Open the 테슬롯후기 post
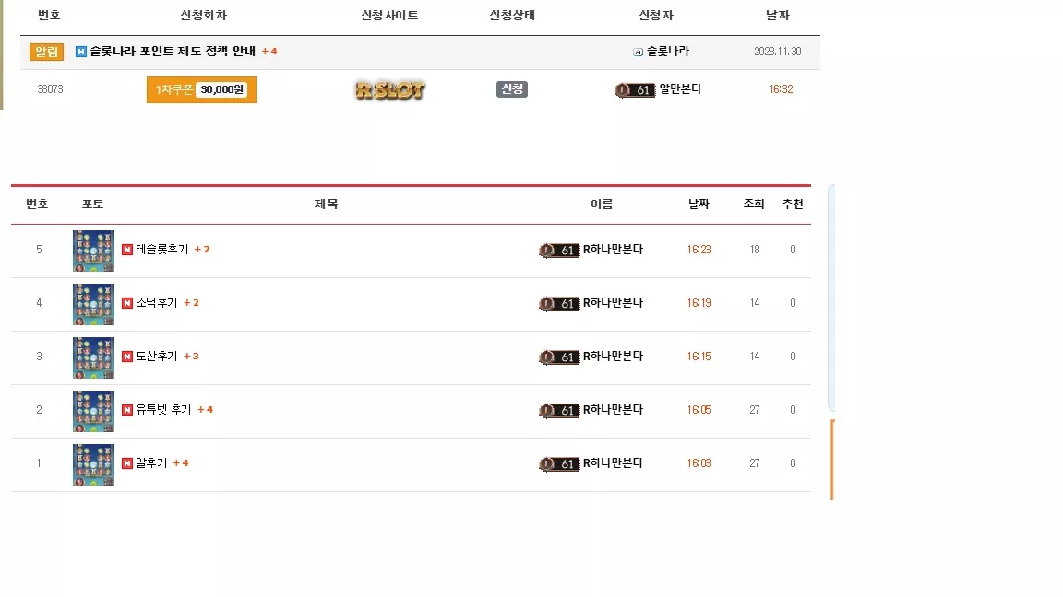Viewport: 1063px width, 597px height. 162,249
